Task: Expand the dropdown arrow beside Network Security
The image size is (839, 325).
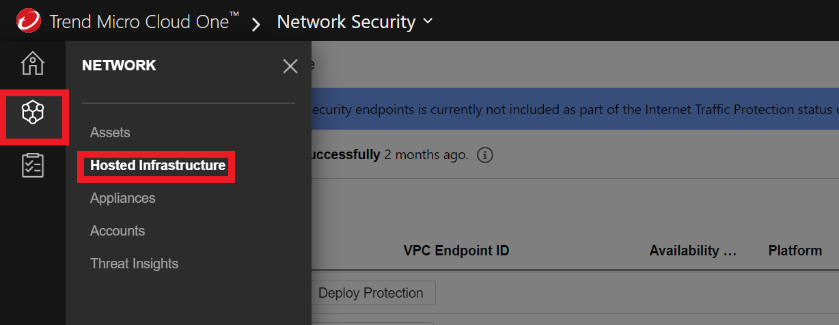Action: 428,21
